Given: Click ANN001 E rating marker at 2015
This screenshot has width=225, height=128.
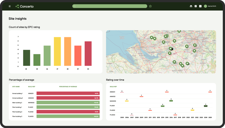Looking at the screenshot, I should [167, 92].
